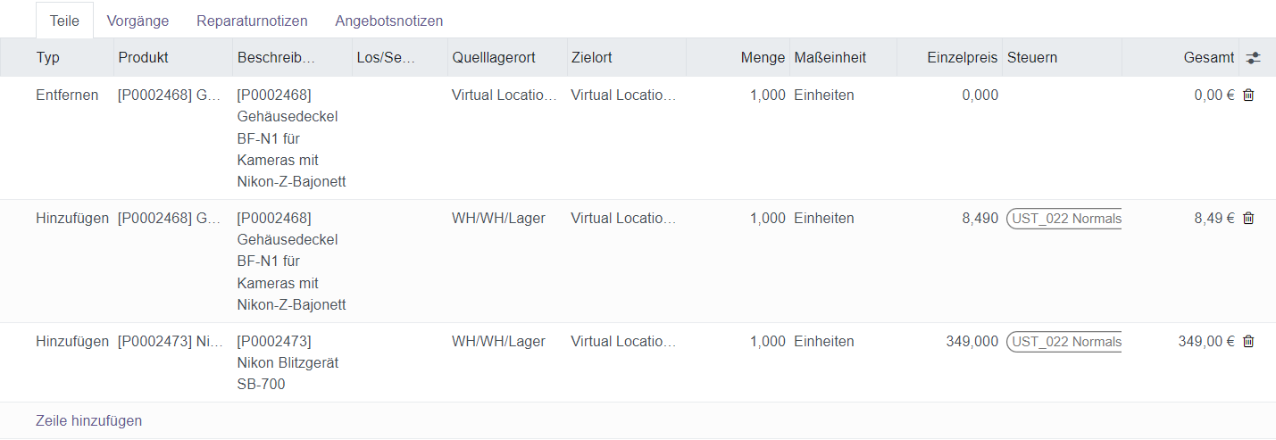This screenshot has width=1276, height=440.
Task: Sort by the Produkt column header
Action: pyautogui.click(x=143, y=58)
